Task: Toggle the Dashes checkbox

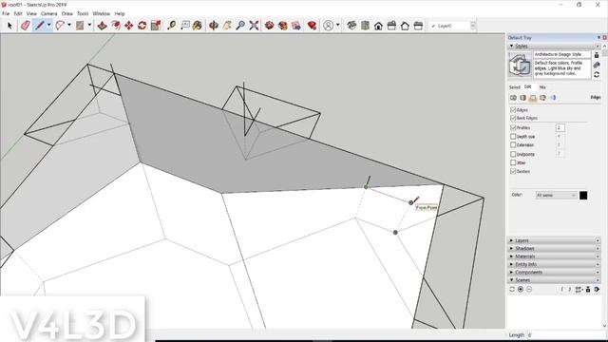Action: click(x=513, y=171)
